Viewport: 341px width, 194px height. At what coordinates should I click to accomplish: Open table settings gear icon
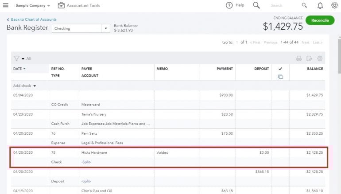coord(320,58)
